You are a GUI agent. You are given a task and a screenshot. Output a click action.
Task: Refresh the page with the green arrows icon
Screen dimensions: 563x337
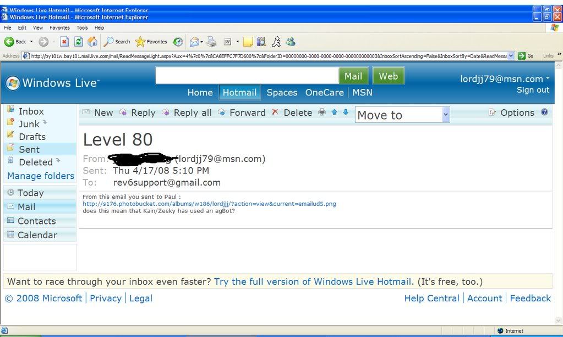(x=78, y=42)
